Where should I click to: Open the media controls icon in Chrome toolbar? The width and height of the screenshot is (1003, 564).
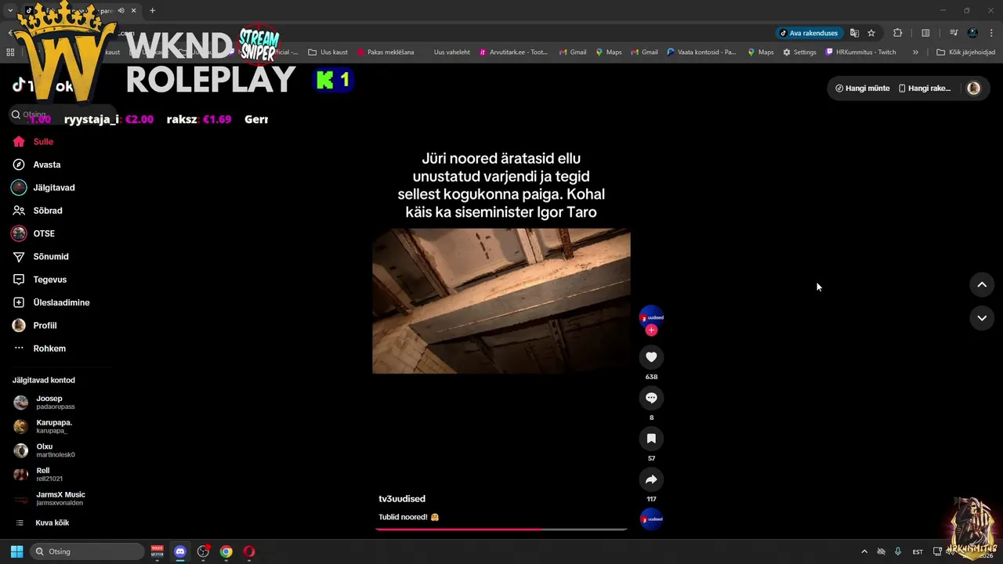pyautogui.click(x=954, y=33)
